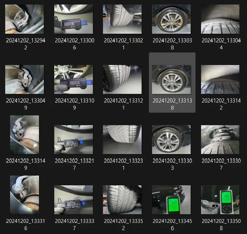Click highlighted wheel photo 20241202_133138
This screenshot has width=247, height=234.
171,79
